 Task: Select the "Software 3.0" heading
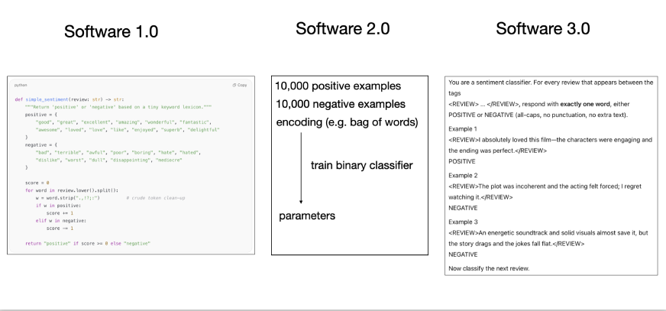[x=543, y=28]
